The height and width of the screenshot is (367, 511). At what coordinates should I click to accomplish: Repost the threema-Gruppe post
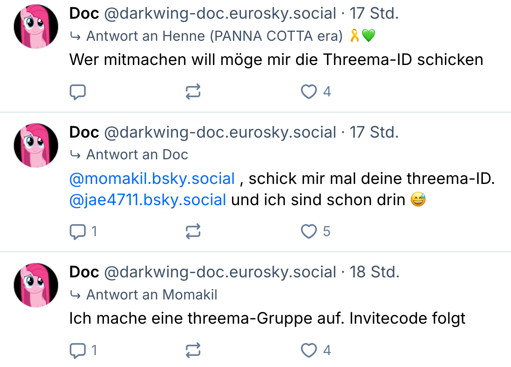pos(193,350)
